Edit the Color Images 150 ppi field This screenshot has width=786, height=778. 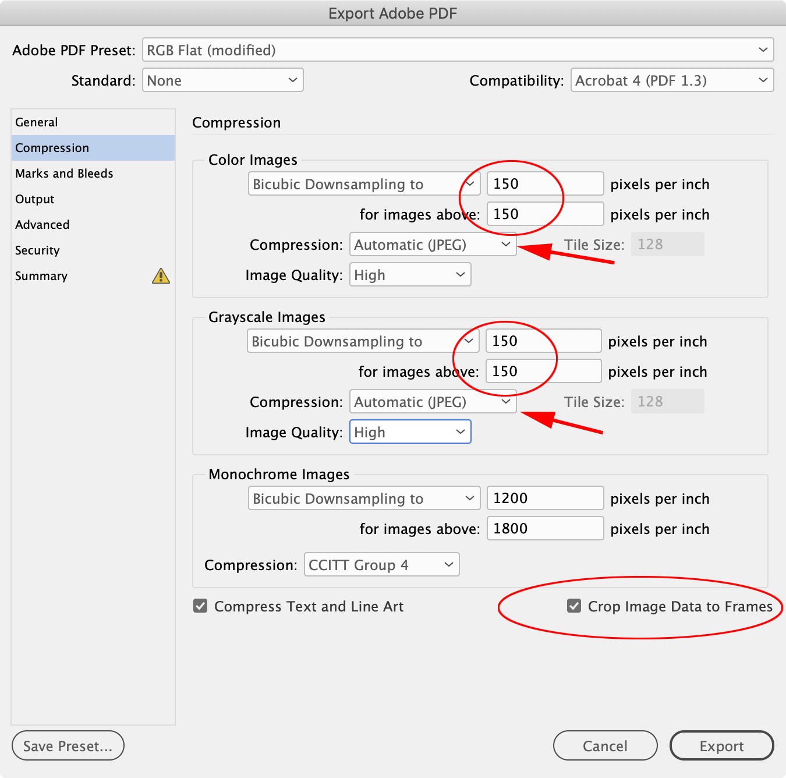coord(544,183)
